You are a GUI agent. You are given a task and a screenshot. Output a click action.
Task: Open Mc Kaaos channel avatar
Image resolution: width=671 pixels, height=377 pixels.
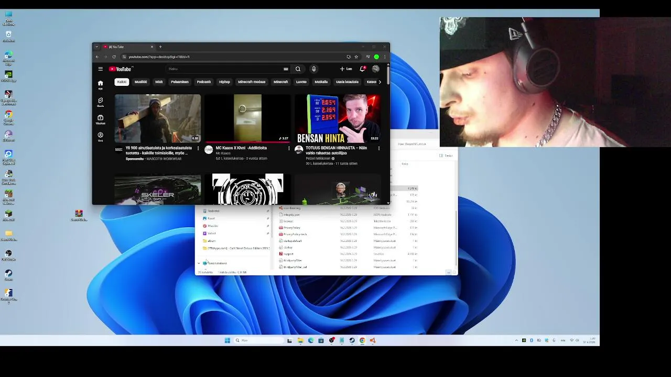tap(209, 150)
